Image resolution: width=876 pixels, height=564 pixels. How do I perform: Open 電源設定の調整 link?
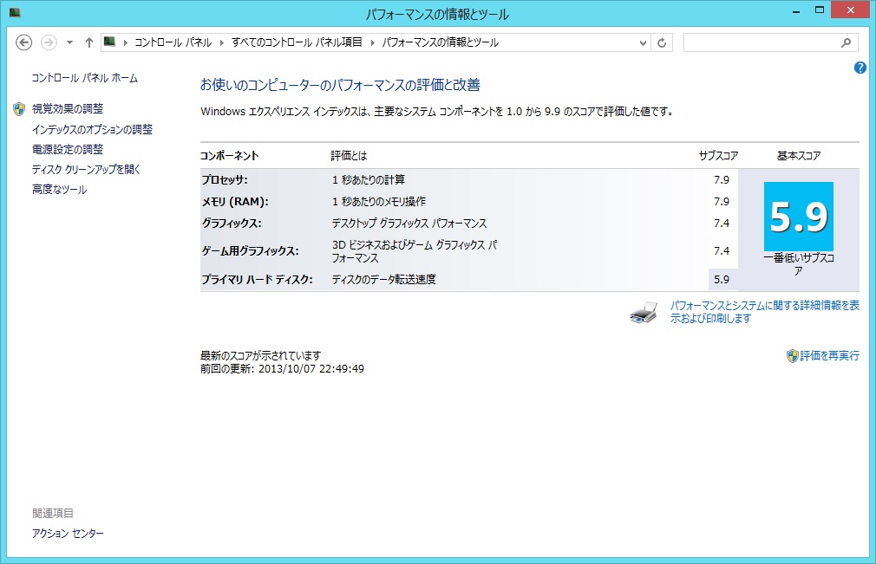click(68, 150)
